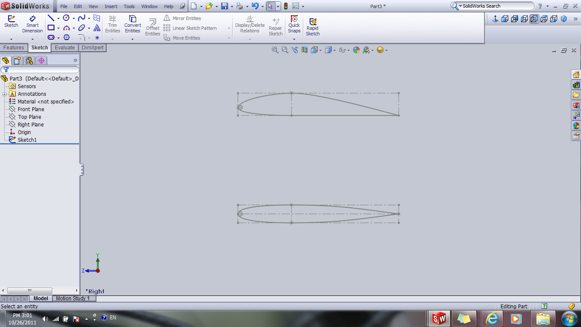
Task: Click the feature tree filter field
Action: pyautogui.click(x=40, y=69)
